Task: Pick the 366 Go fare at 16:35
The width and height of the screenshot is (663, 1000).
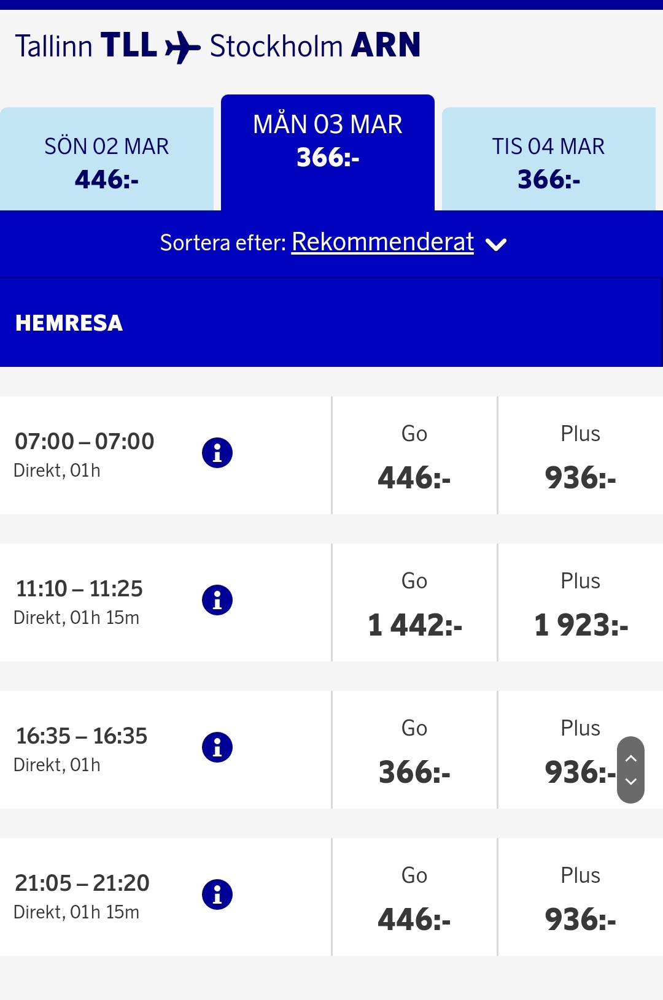Action: (x=414, y=750)
